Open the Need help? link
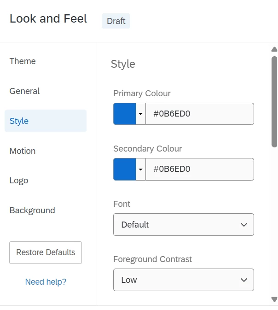 (x=46, y=282)
